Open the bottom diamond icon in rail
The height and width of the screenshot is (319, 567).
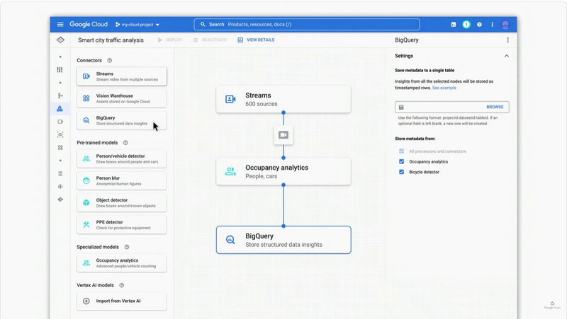[x=60, y=199]
